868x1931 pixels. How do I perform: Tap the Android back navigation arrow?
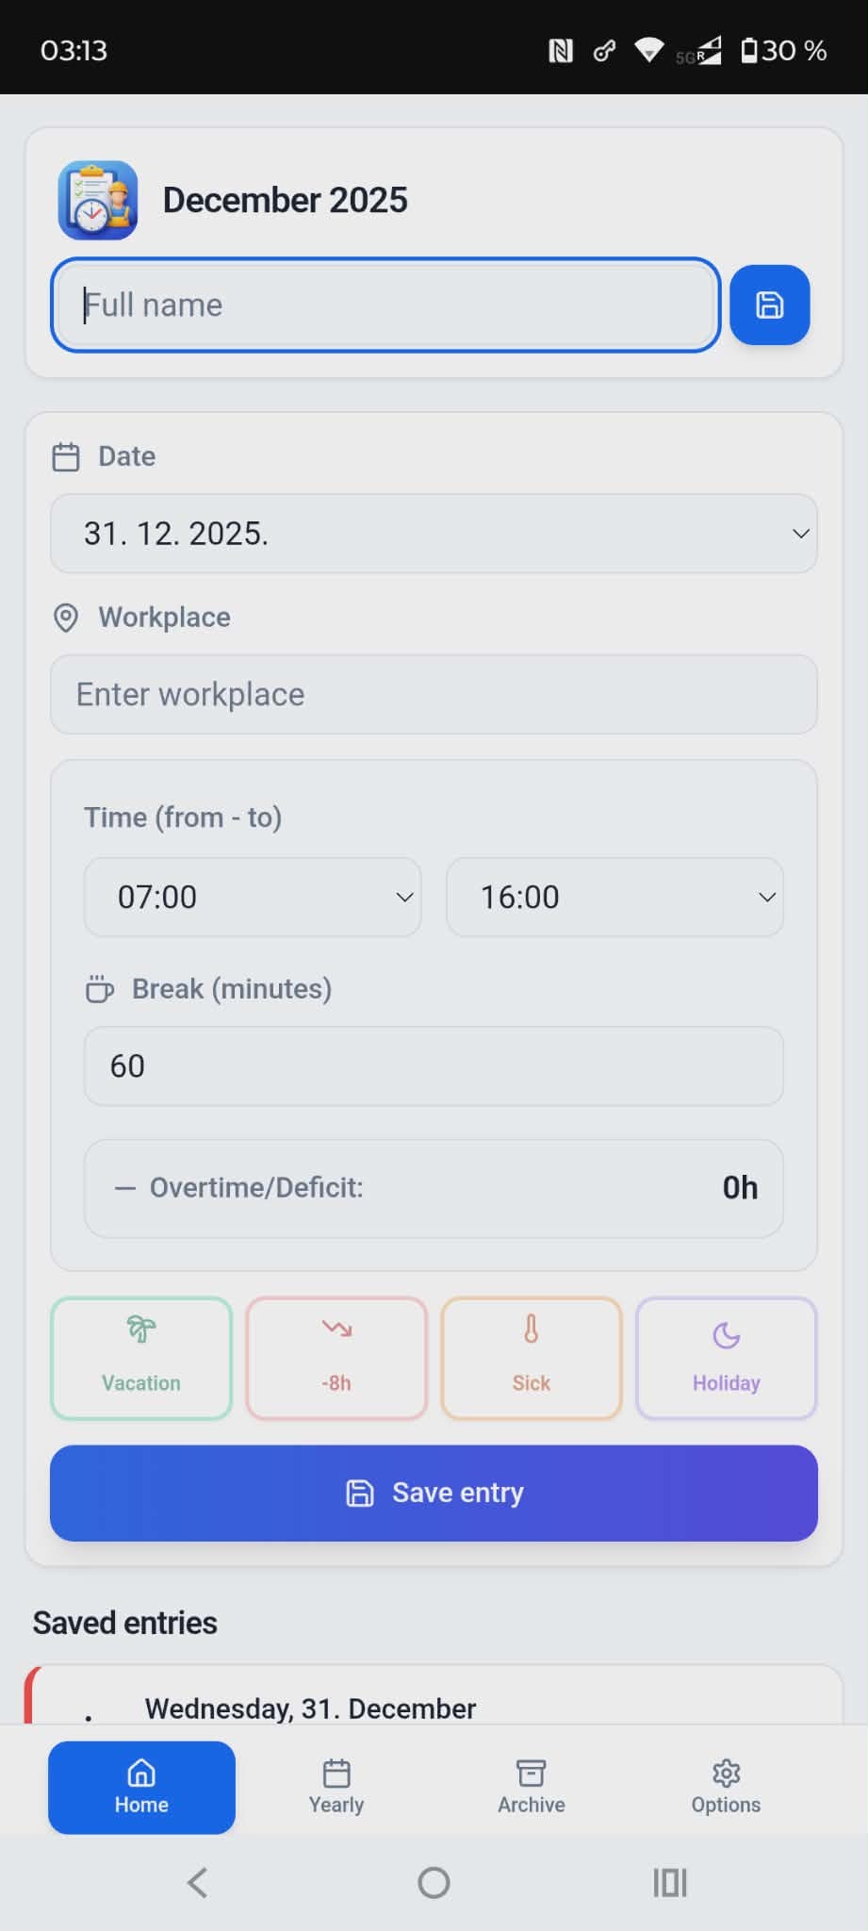[x=196, y=1882]
